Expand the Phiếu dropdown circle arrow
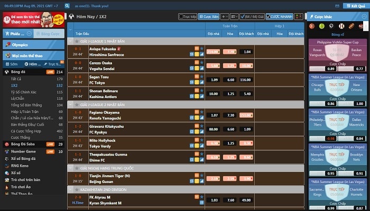The width and height of the screenshot is (370, 211). pyautogui.click(x=29, y=34)
